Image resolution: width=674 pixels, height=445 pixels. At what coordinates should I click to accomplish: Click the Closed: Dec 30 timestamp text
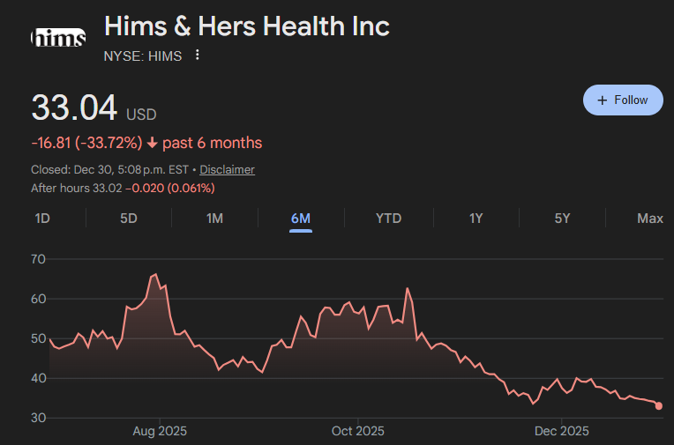tap(109, 170)
